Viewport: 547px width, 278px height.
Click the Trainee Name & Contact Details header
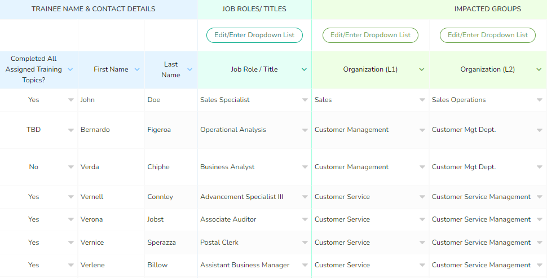tap(94, 9)
